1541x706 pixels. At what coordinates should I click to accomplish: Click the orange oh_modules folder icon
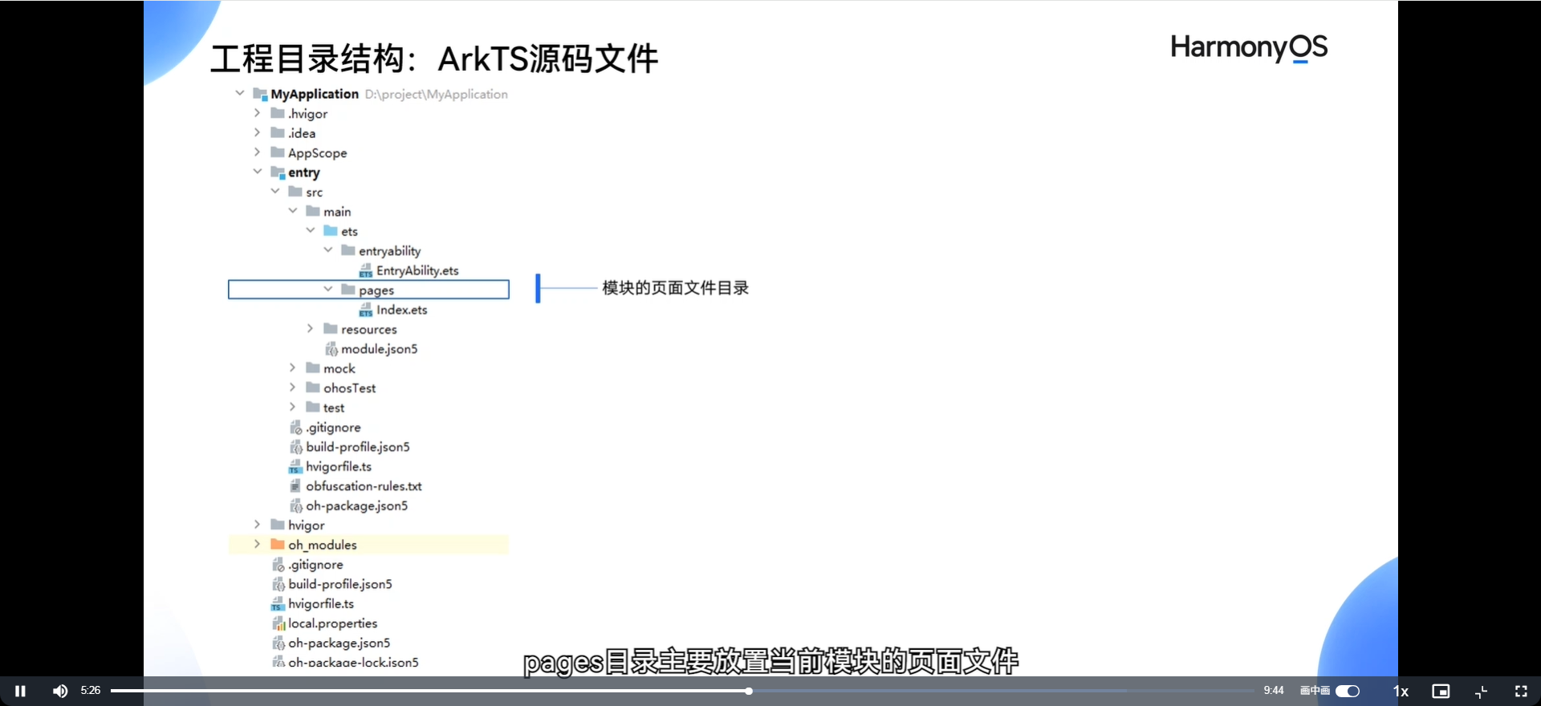(278, 544)
